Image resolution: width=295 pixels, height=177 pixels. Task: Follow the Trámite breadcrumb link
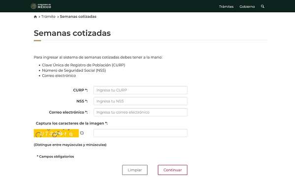(48, 17)
